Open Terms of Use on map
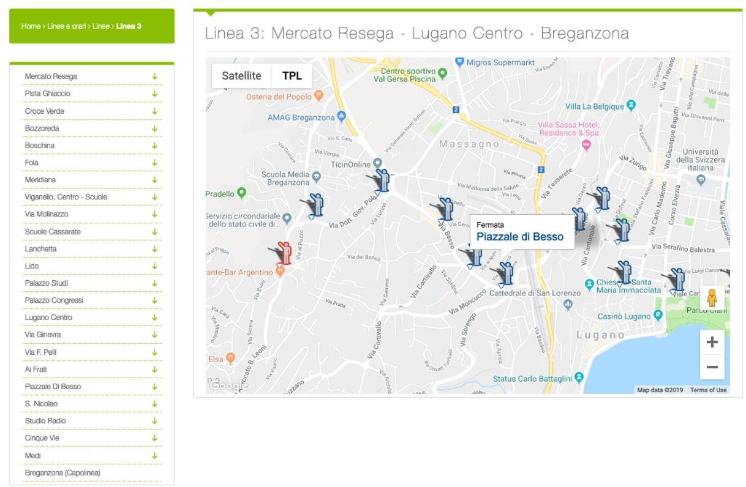746x487 pixels. pos(708,390)
